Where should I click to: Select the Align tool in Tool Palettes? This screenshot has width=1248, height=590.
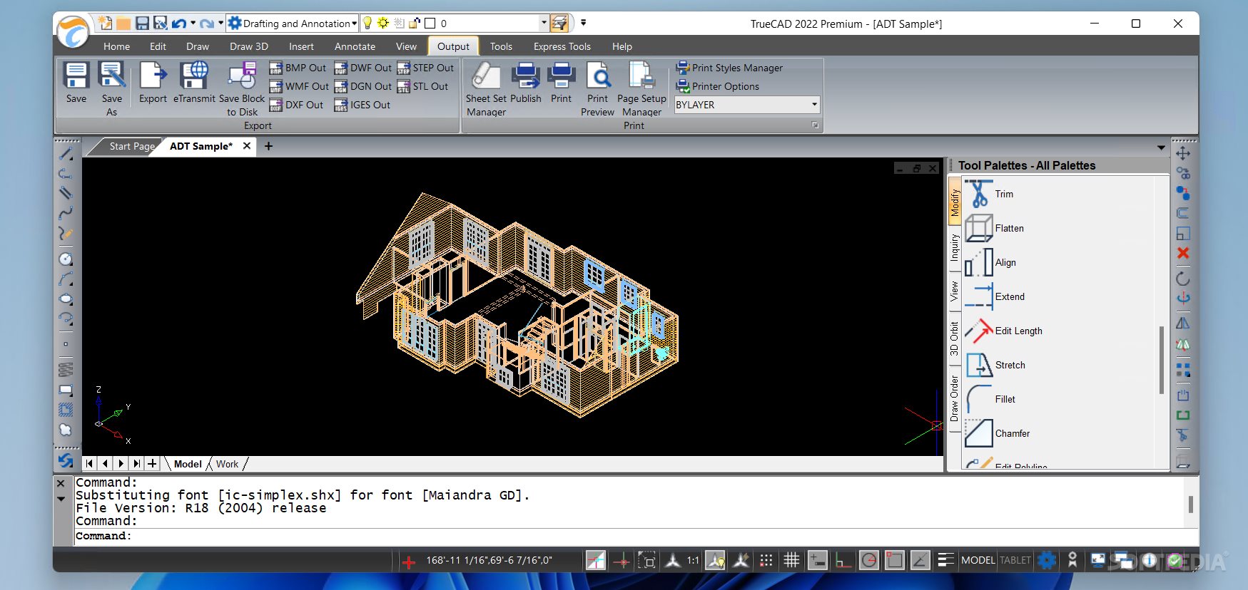click(x=990, y=262)
